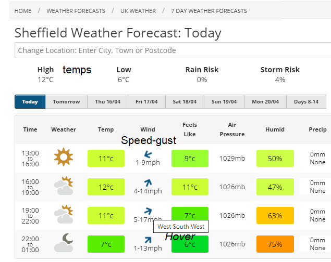Click the cloudy night moon icon

point(64,242)
